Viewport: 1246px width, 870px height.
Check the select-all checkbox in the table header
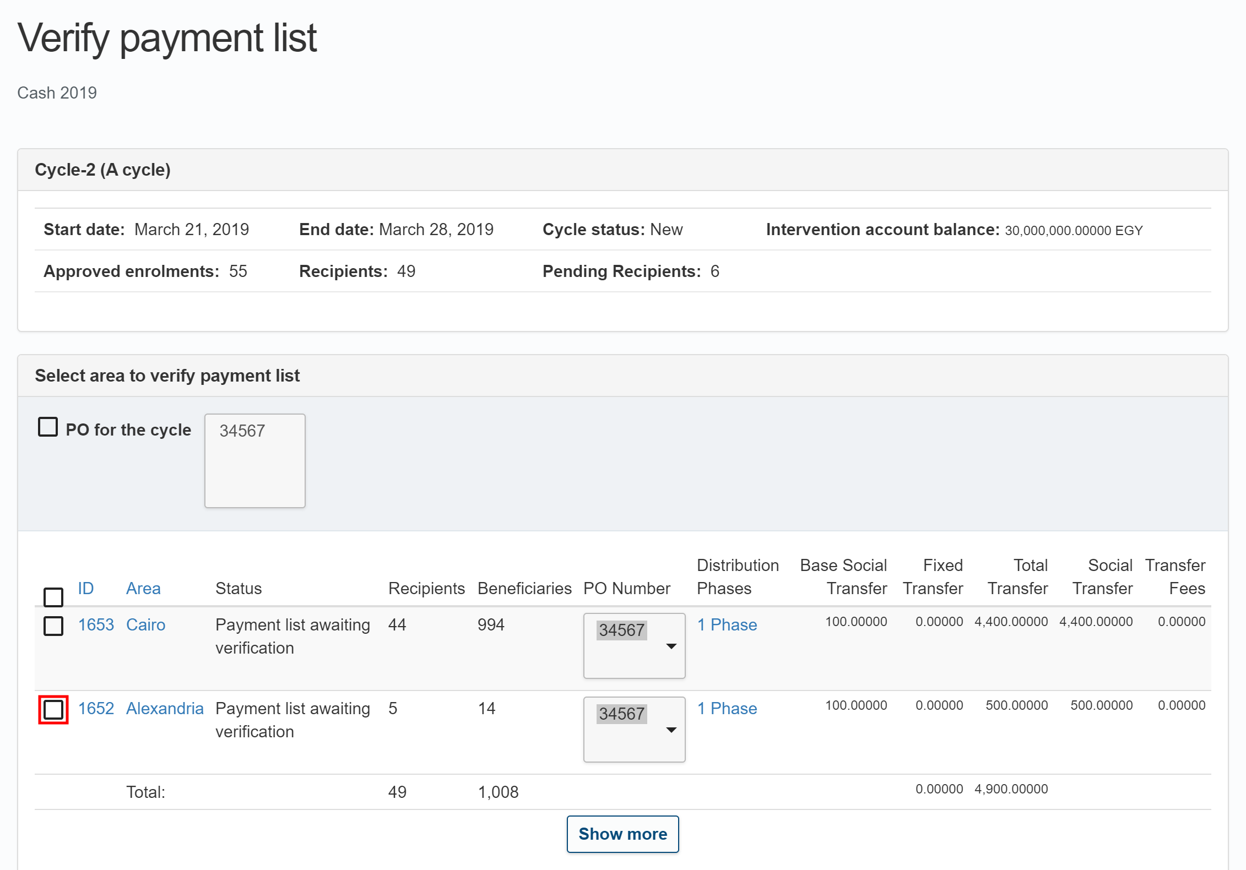53,597
